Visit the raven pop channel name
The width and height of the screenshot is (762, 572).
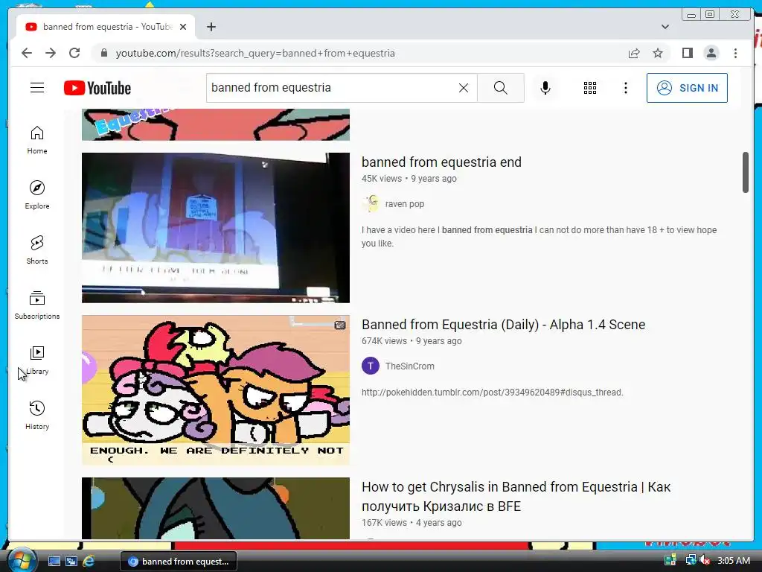click(404, 204)
